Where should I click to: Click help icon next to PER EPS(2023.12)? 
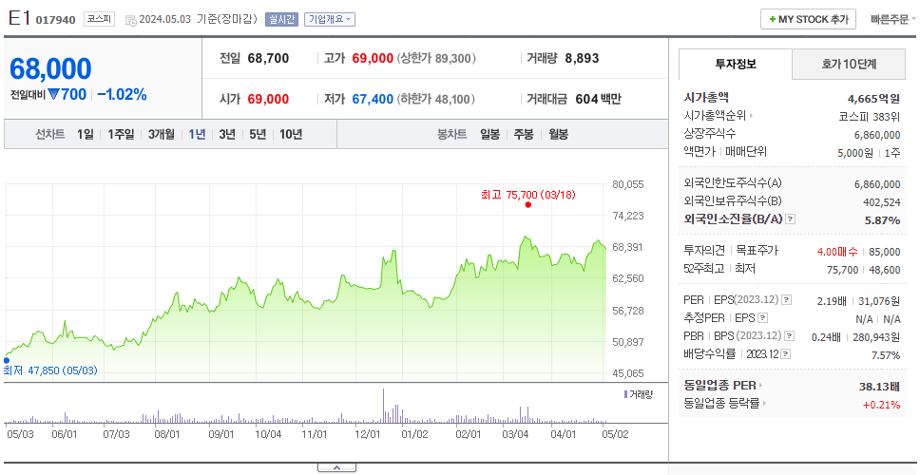click(x=786, y=300)
